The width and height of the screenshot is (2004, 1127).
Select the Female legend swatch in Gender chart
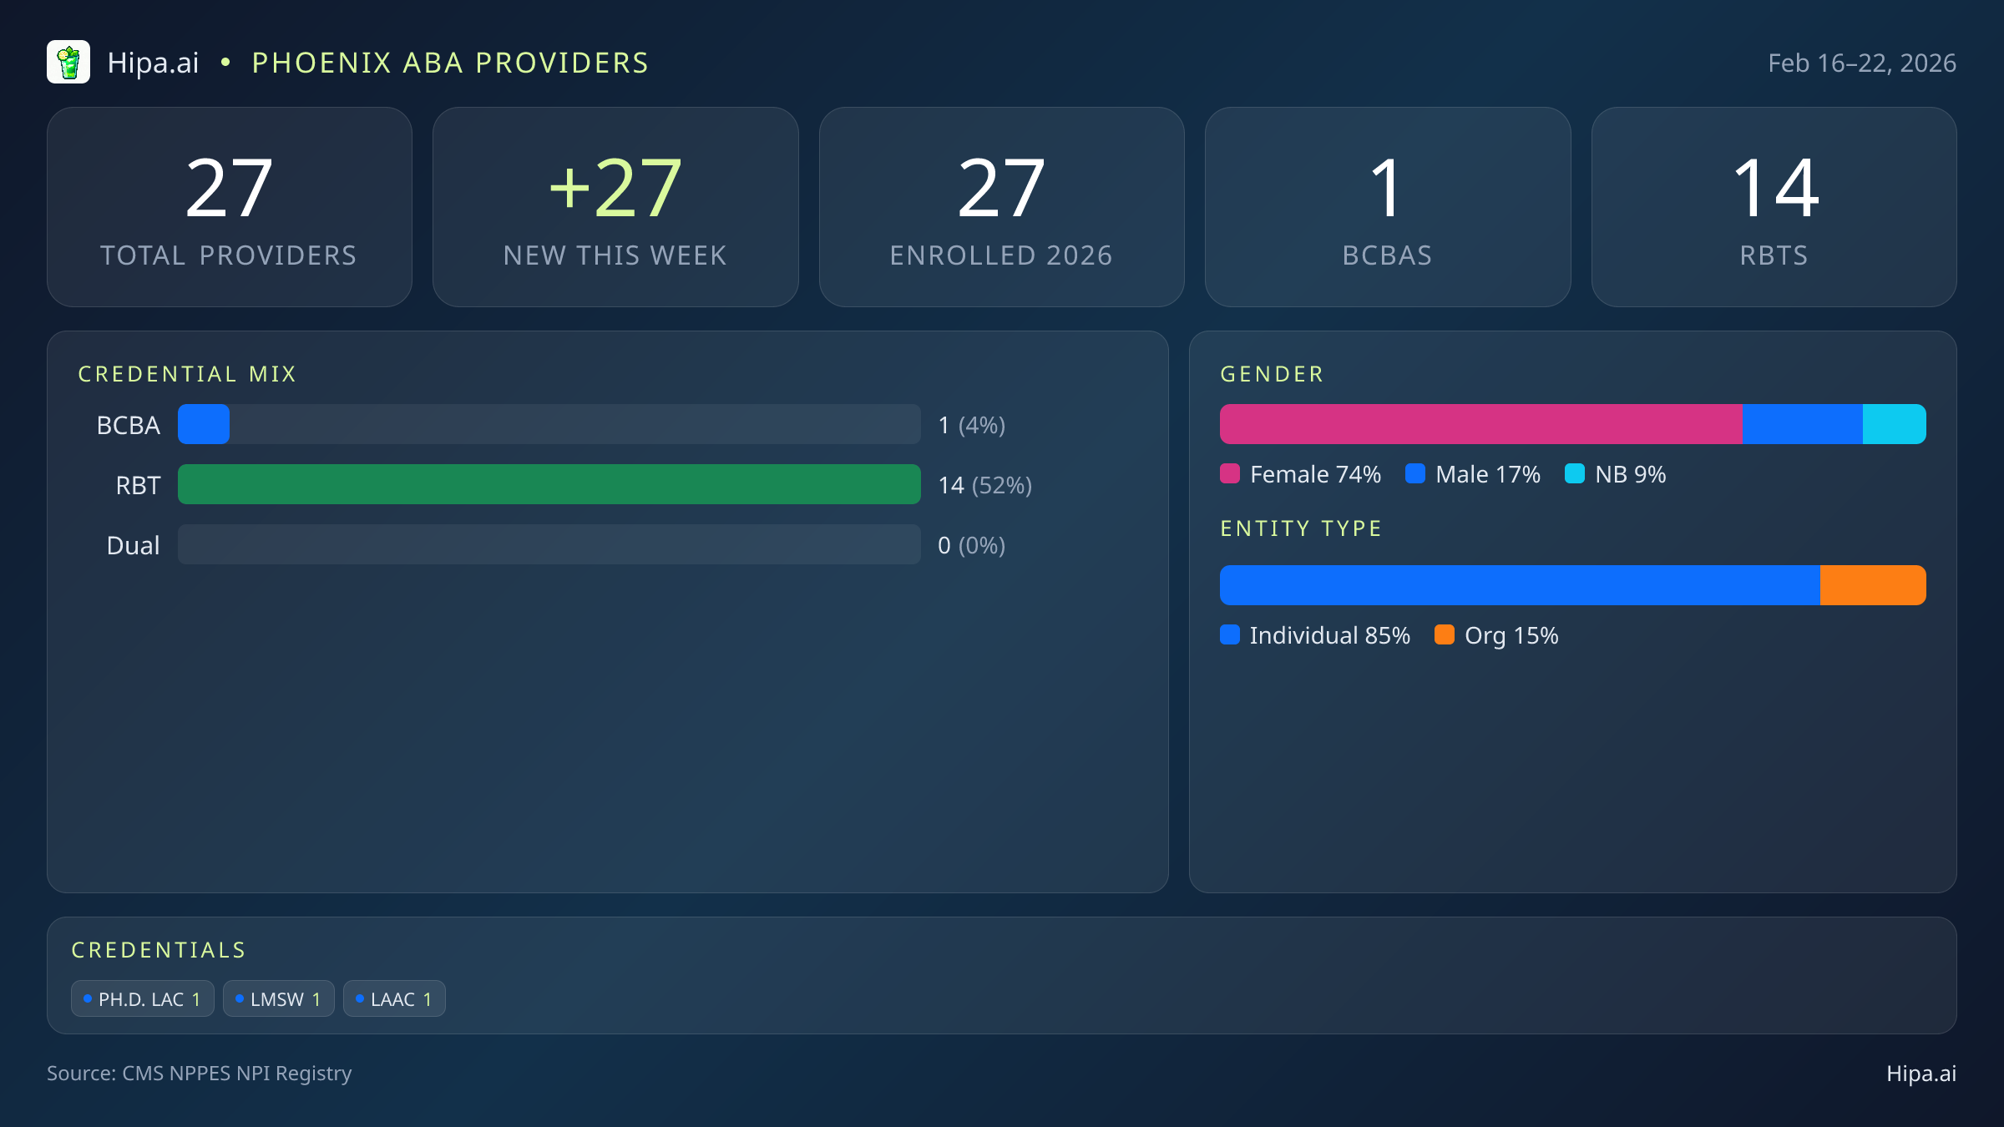[x=1230, y=474]
